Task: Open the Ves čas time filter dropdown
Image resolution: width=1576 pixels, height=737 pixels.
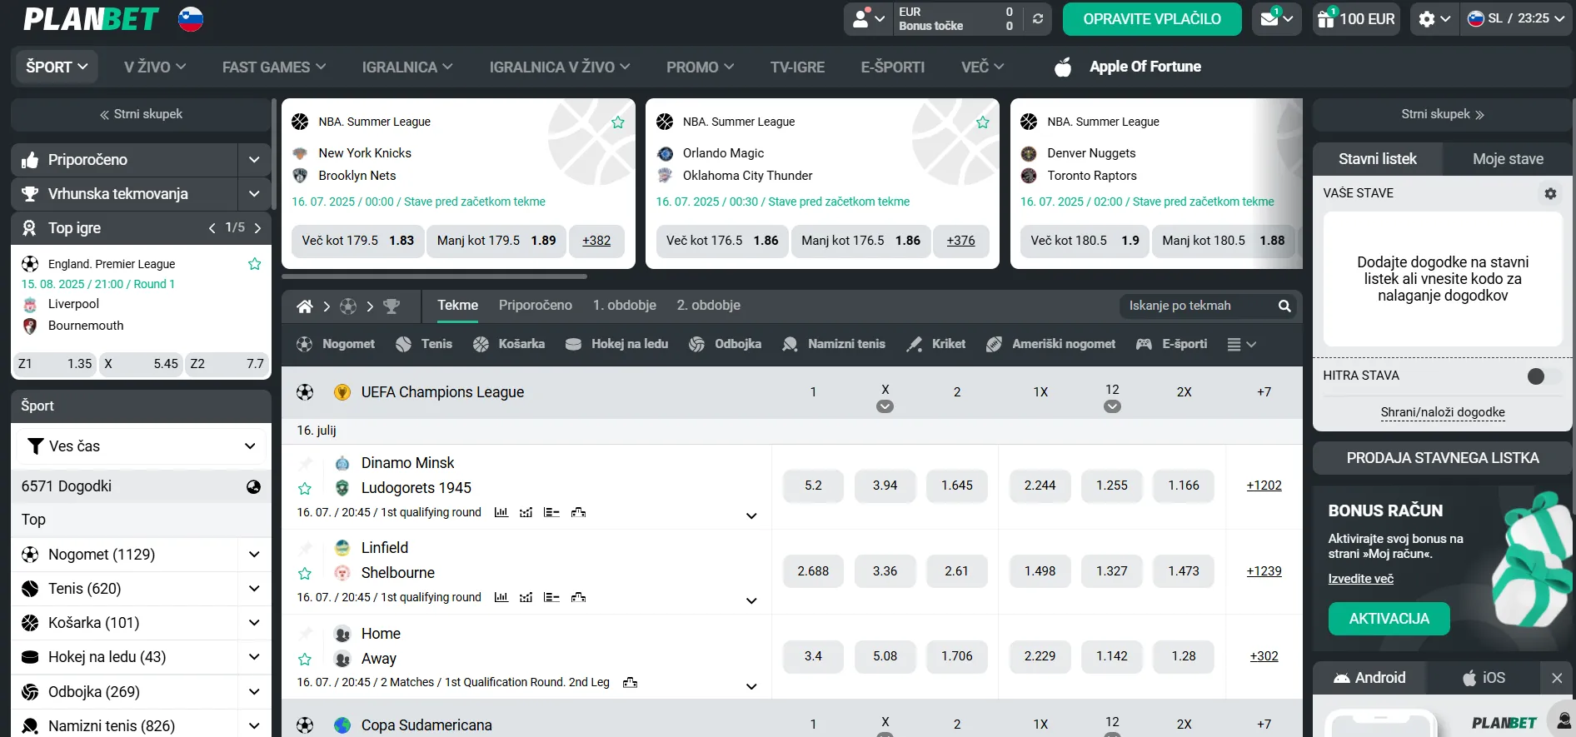Action: click(x=141, y=446)
